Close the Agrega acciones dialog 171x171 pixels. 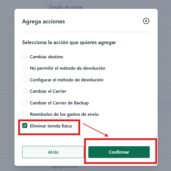tap(146, 21)
